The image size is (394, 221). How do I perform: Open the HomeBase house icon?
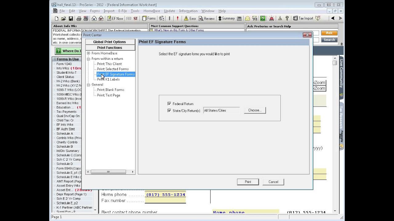pos(94,18)
